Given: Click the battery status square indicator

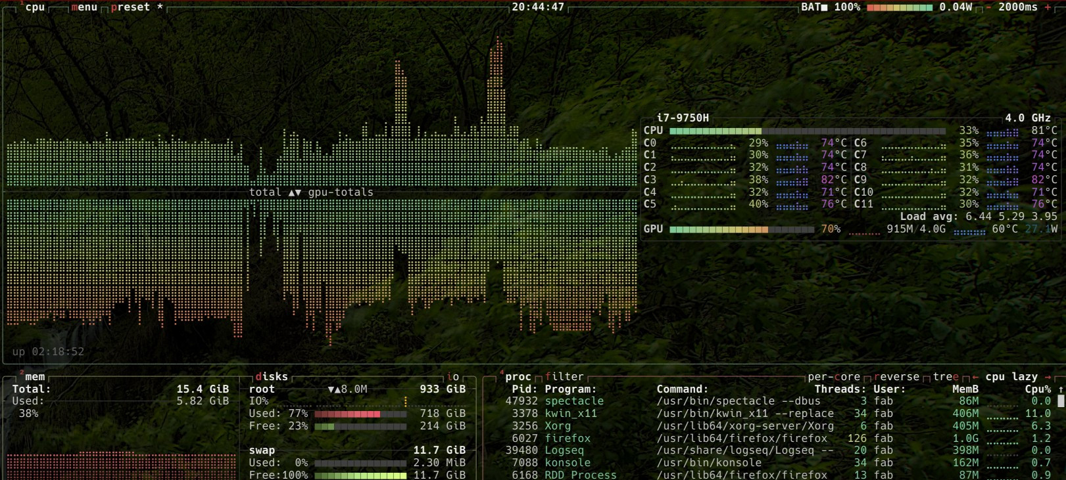Looking at the screenshot, I should [824, 7].
